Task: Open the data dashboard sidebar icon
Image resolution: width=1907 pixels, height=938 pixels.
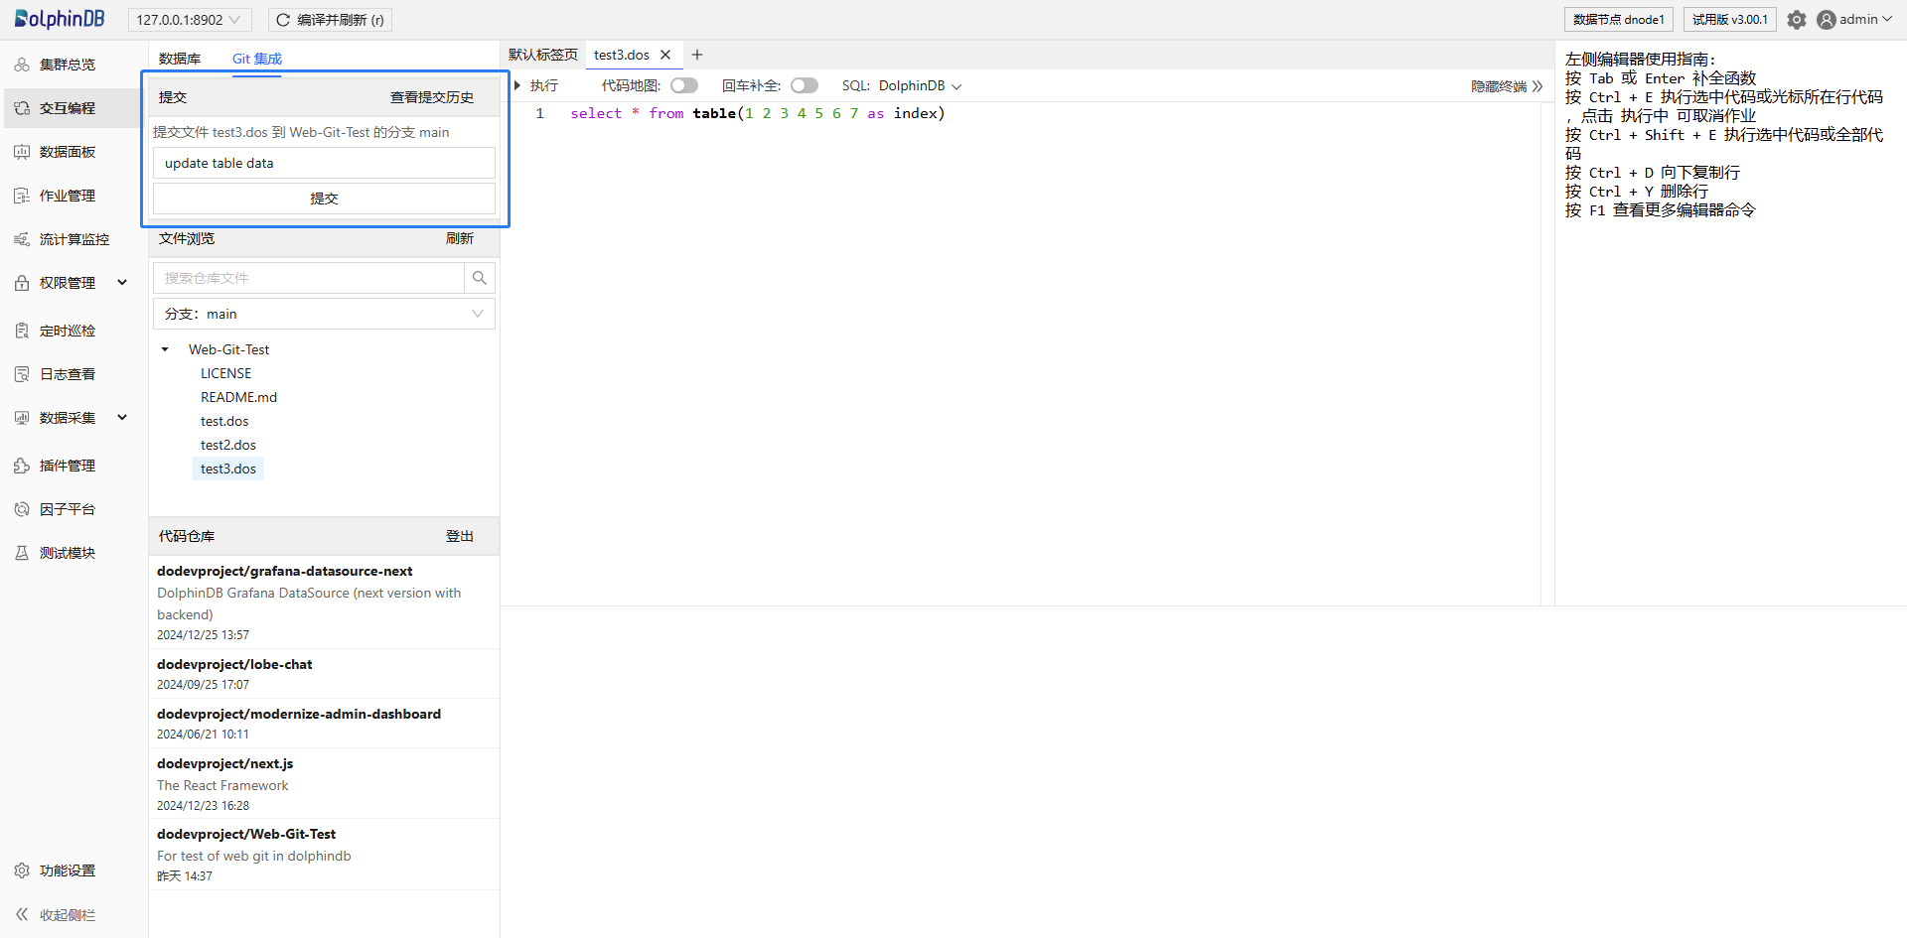Action: pos(22,152)
